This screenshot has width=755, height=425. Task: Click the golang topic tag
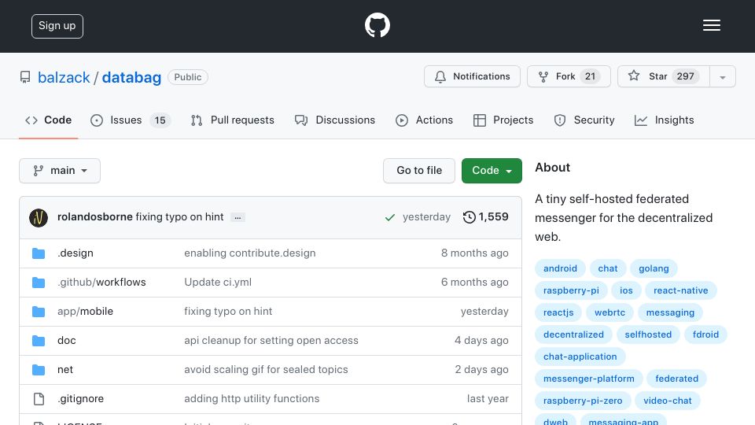click(x=654, y=268)
